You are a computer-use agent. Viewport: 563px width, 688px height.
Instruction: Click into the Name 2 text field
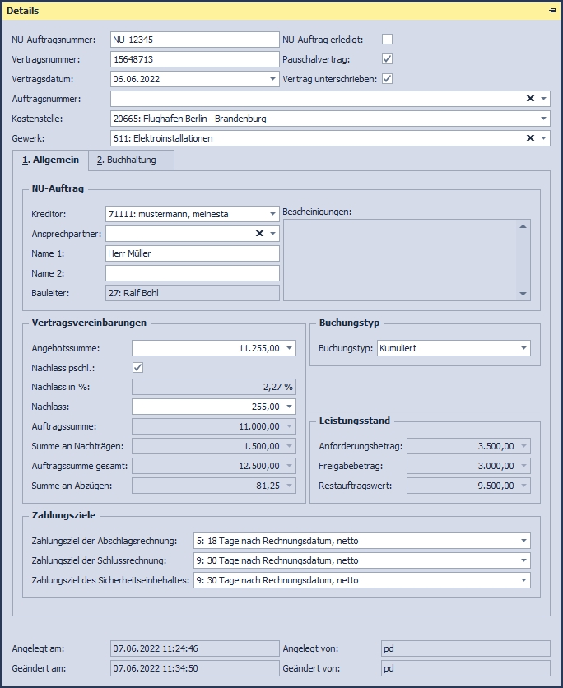click(x=192, y=273)
